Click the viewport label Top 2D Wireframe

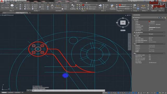click(x=7, y=15)
